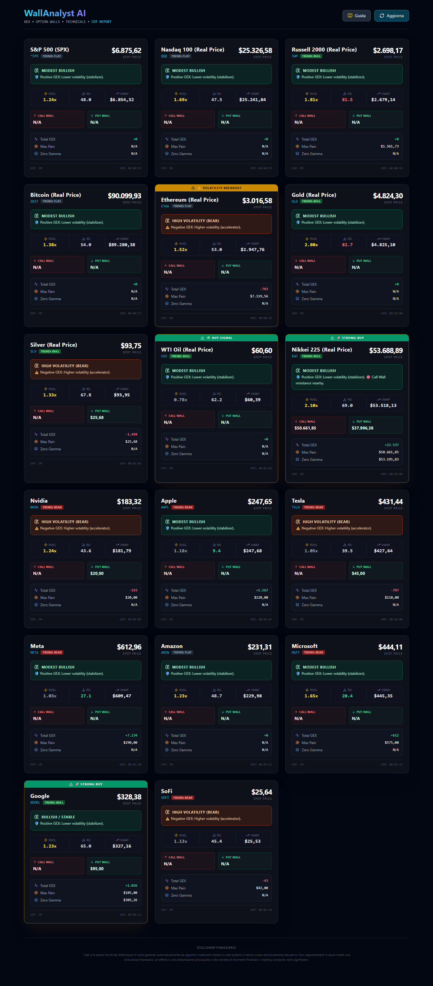Click the RSI bar chart icon in Russell 2000 card

click(344, 94)
